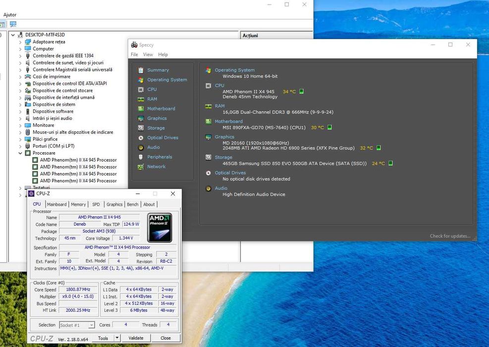Select Dispozitive de interfață umană in device tree
Image resolution: width=489 pixels, height=347 pixels.
63,97
